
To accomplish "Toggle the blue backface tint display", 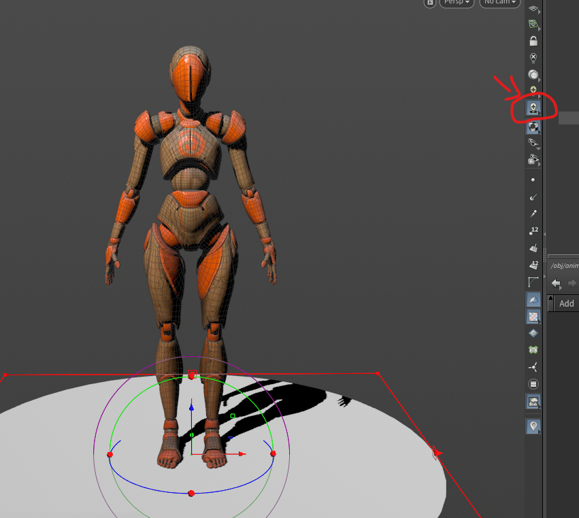I will (533, 300).
